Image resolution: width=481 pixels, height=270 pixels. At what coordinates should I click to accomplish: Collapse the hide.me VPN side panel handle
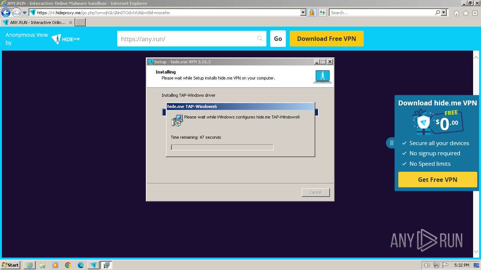pos(391,143)
